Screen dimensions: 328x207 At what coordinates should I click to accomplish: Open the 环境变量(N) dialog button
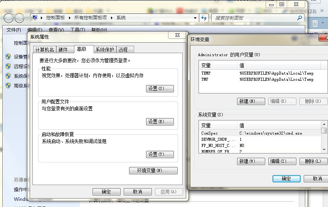coord(153,170)
